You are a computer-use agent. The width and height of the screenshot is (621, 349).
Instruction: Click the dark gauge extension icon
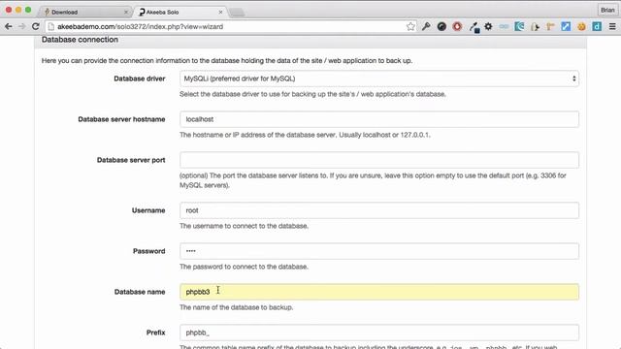[441, 26]
